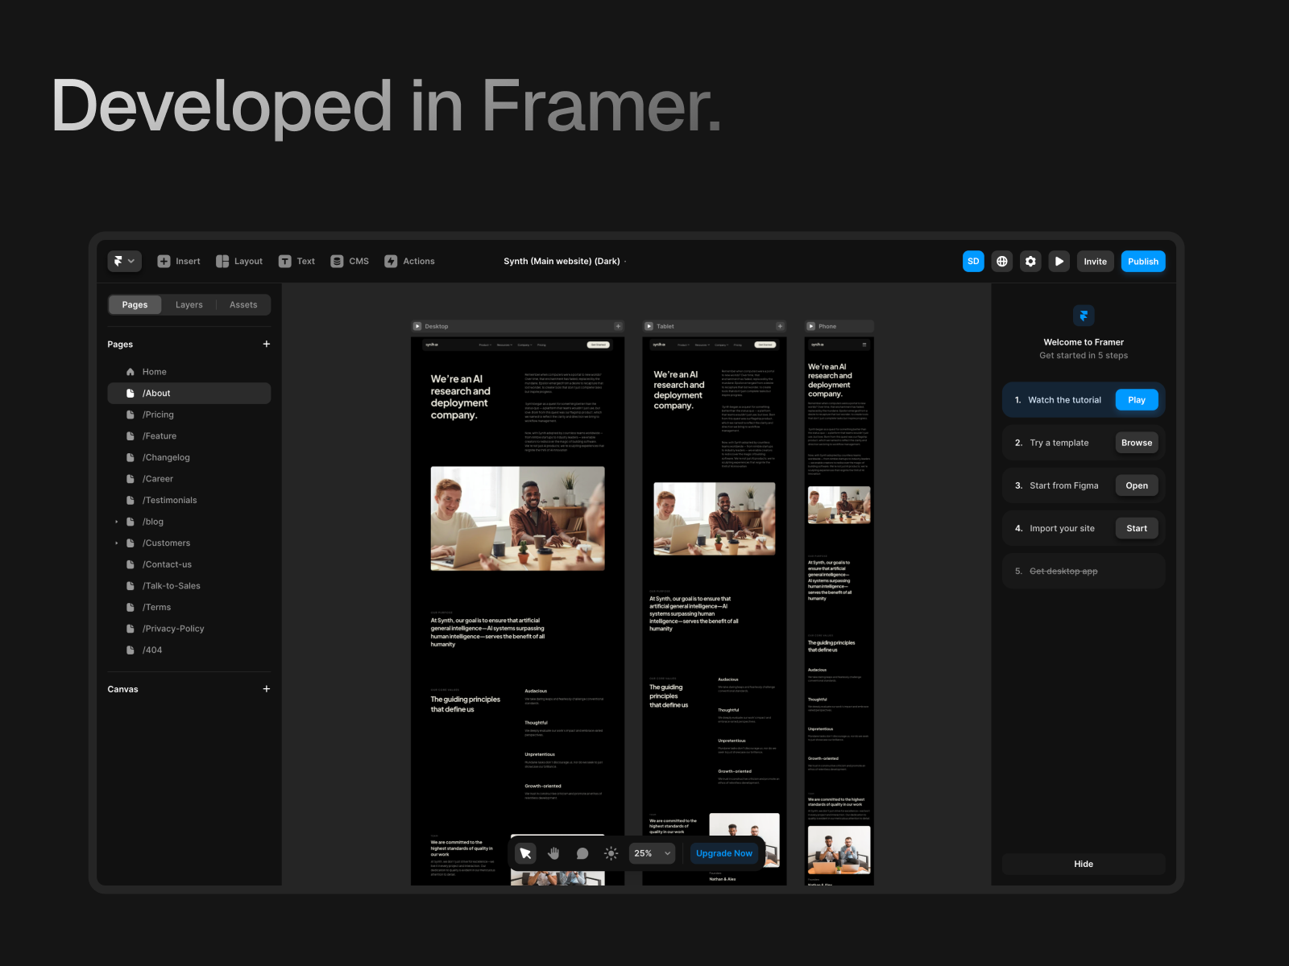Expand the /blog page folder

pyautogui.click(x=117, y=522)
